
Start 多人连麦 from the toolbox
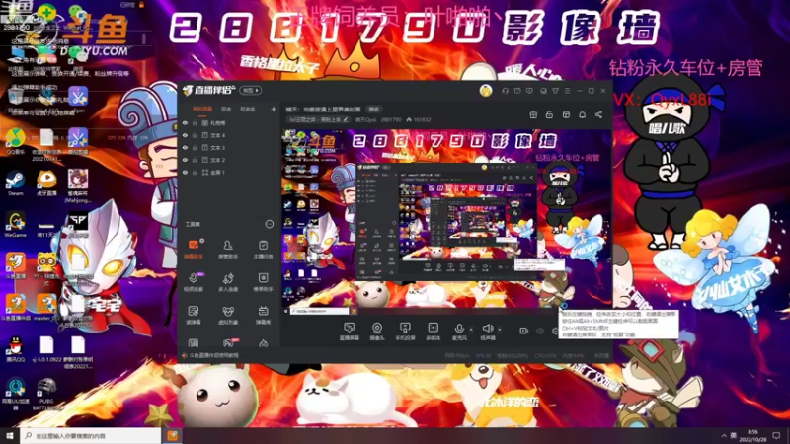click(x=228, y=282)
